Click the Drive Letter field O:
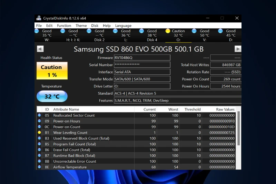 point(142,86)
